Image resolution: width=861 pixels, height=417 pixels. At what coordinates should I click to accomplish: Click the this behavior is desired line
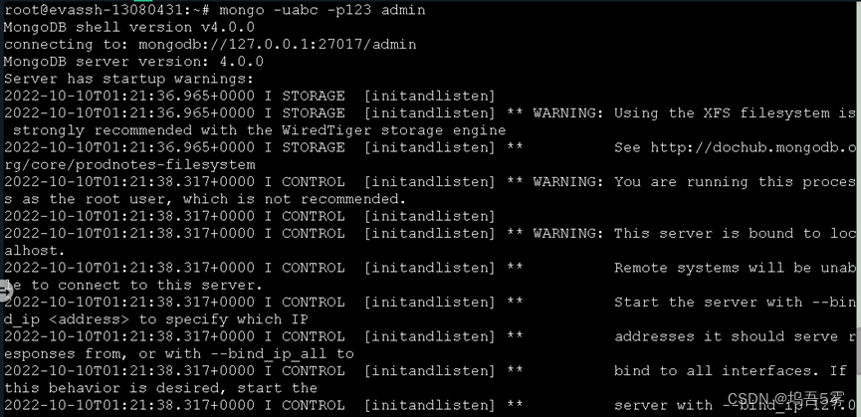[161, 388]
